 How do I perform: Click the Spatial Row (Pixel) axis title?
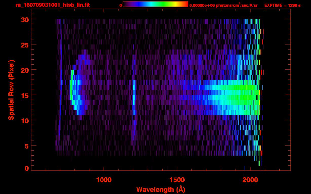click(x=11, y=90)
